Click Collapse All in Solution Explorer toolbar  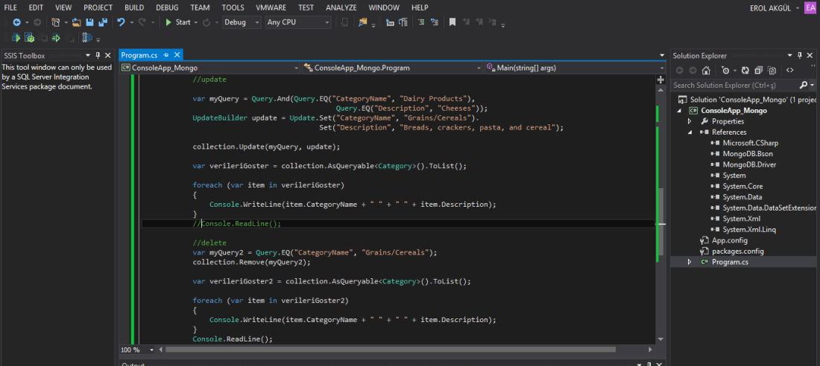(x=758, y=71)
